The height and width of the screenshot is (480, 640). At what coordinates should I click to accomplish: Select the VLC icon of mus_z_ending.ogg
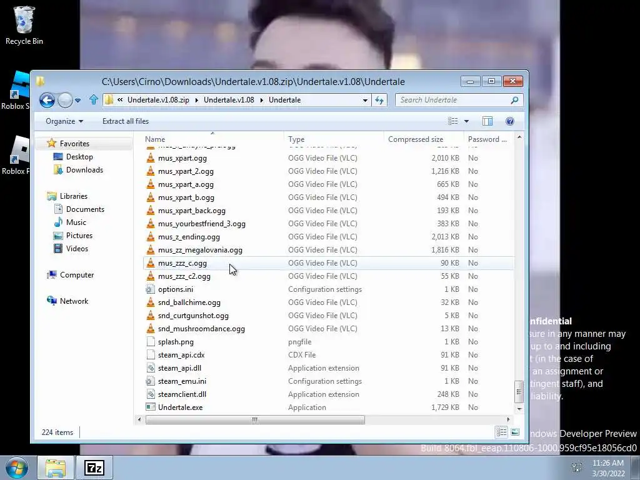[151, 237]
